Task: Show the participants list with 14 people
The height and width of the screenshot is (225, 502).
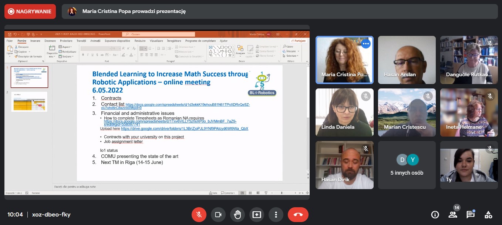Action: [x=452, y=215]
